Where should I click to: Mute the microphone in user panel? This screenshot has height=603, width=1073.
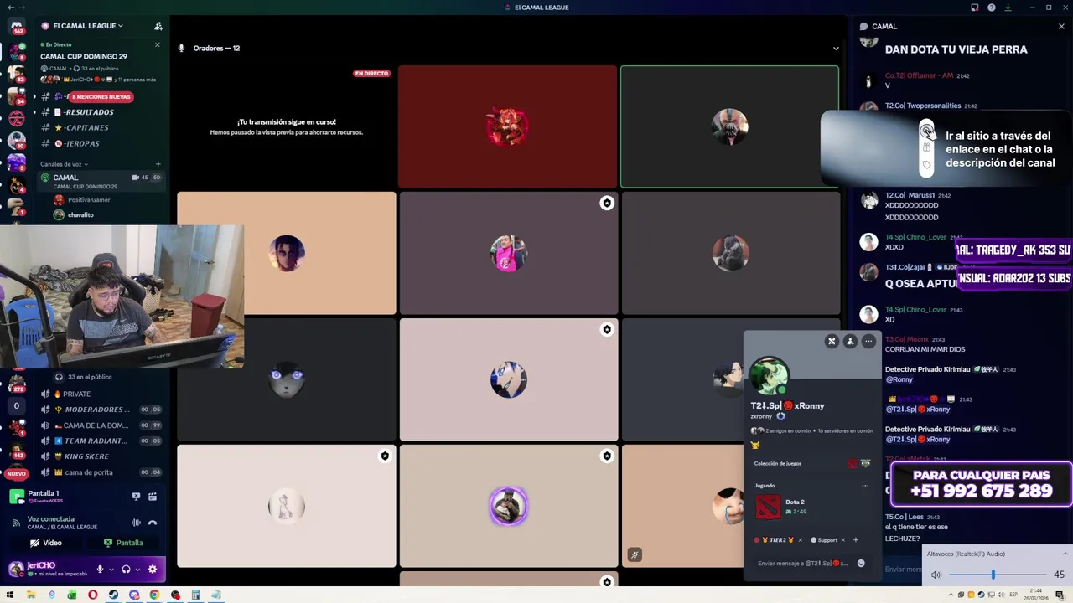pyautogui.click(x=100, y=569)
